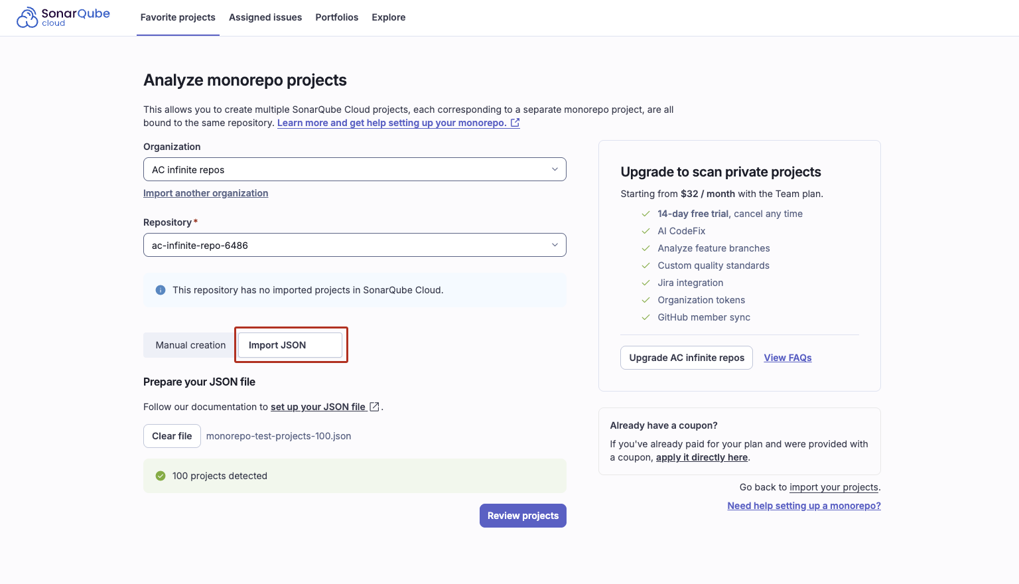The image size is (1019, 584).
Task: Click the blue info icon in repository notice
Action: [161, 290]
